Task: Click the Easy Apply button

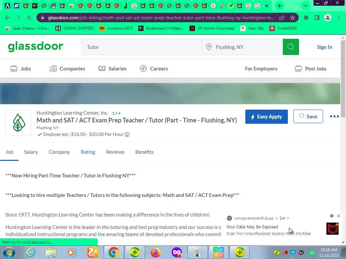Action: pos(266,116)
